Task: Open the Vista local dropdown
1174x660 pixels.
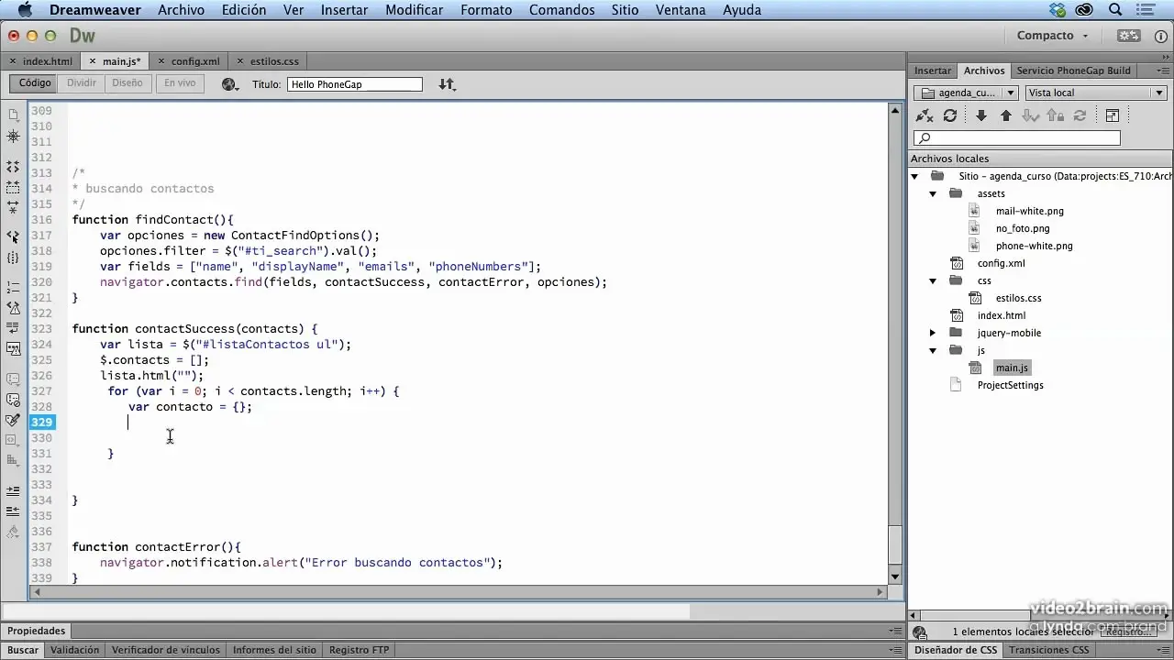Action: pyautogui.click(x=1095, y=93)
